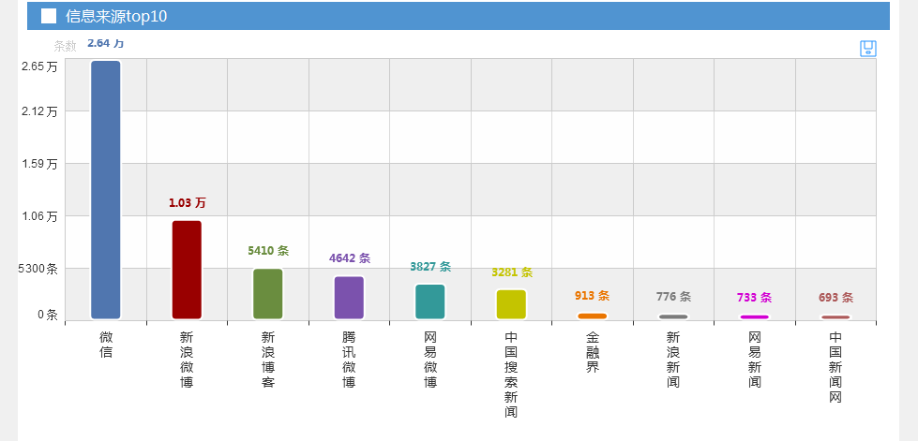Click the 2.64 万 value label
Image resolution: width=918 pixels, height=441 pixels.
click(105, 43)
